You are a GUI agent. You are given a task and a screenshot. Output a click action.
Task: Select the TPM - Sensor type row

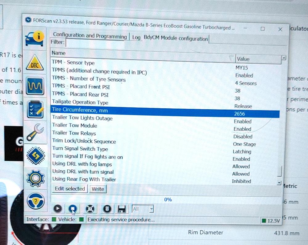point(165,65)
